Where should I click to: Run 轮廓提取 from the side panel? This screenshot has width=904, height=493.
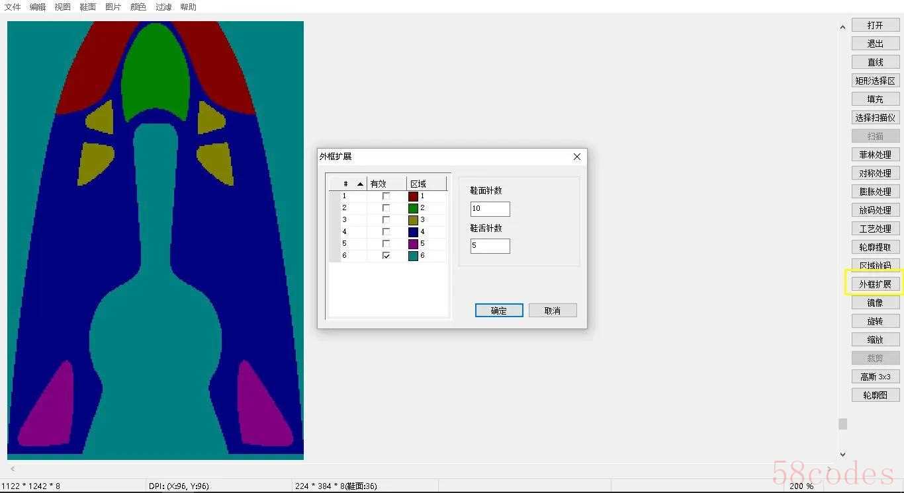coord(875,247)
